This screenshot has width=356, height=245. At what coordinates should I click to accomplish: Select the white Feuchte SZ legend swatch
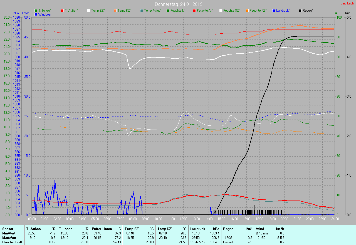(221, 11)
